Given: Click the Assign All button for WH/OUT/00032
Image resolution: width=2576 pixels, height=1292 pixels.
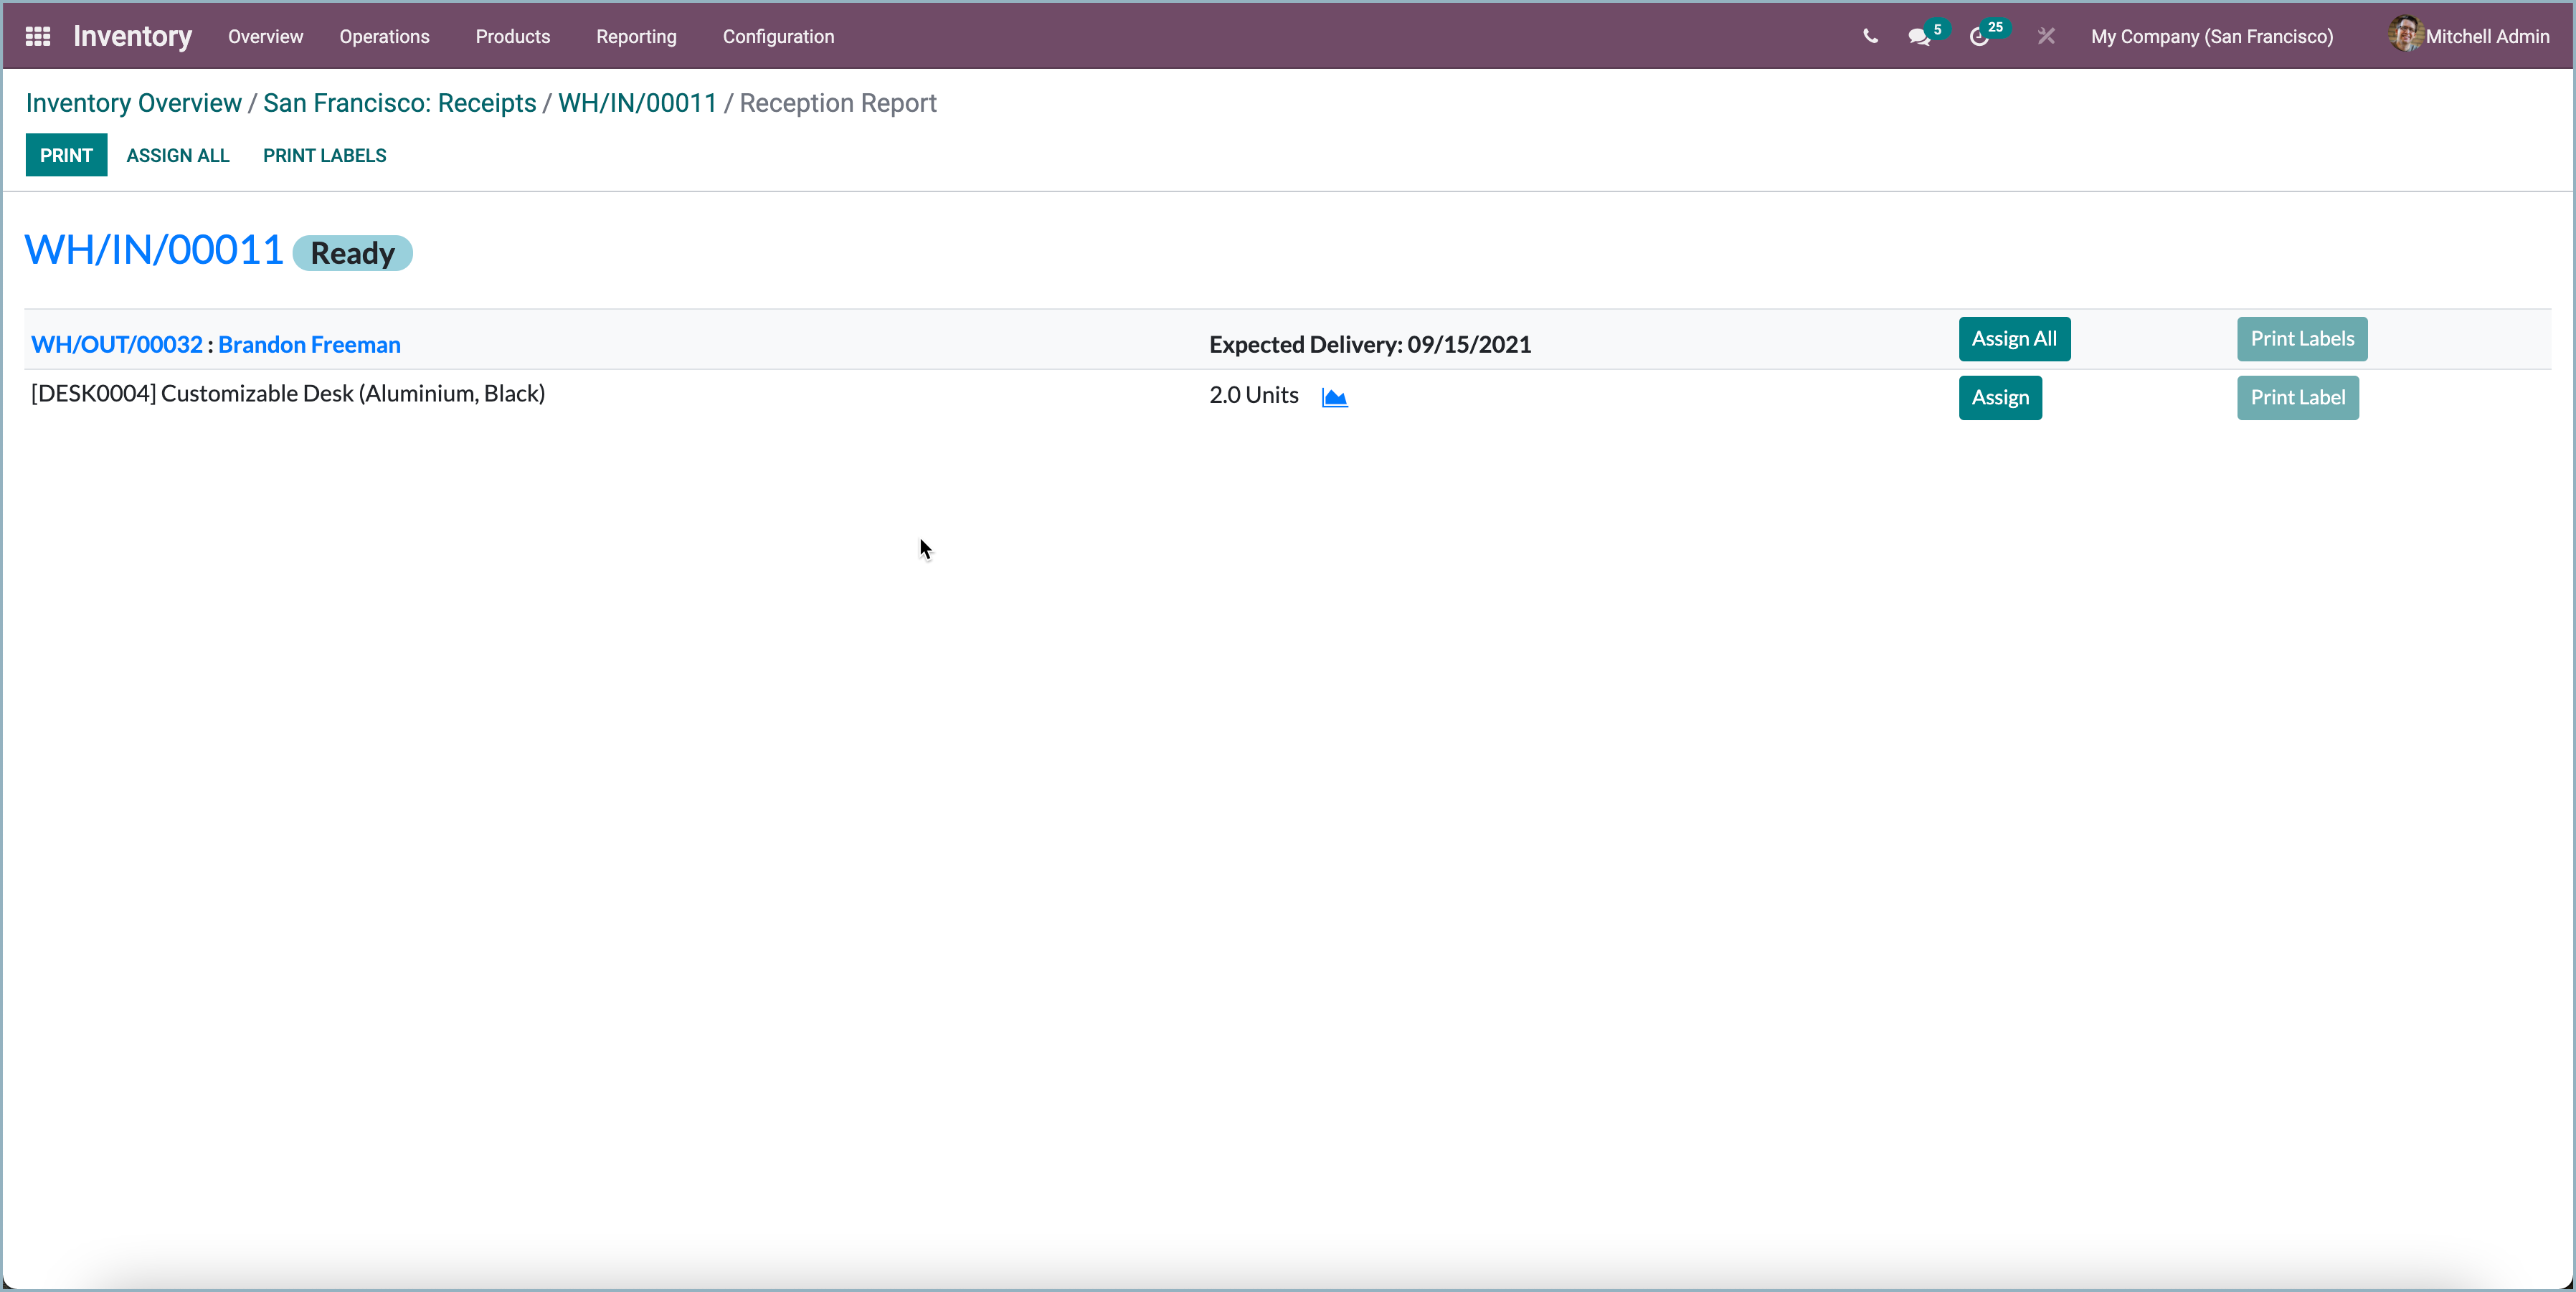Looking at the screenshot, I should [x=2014, y=339].
